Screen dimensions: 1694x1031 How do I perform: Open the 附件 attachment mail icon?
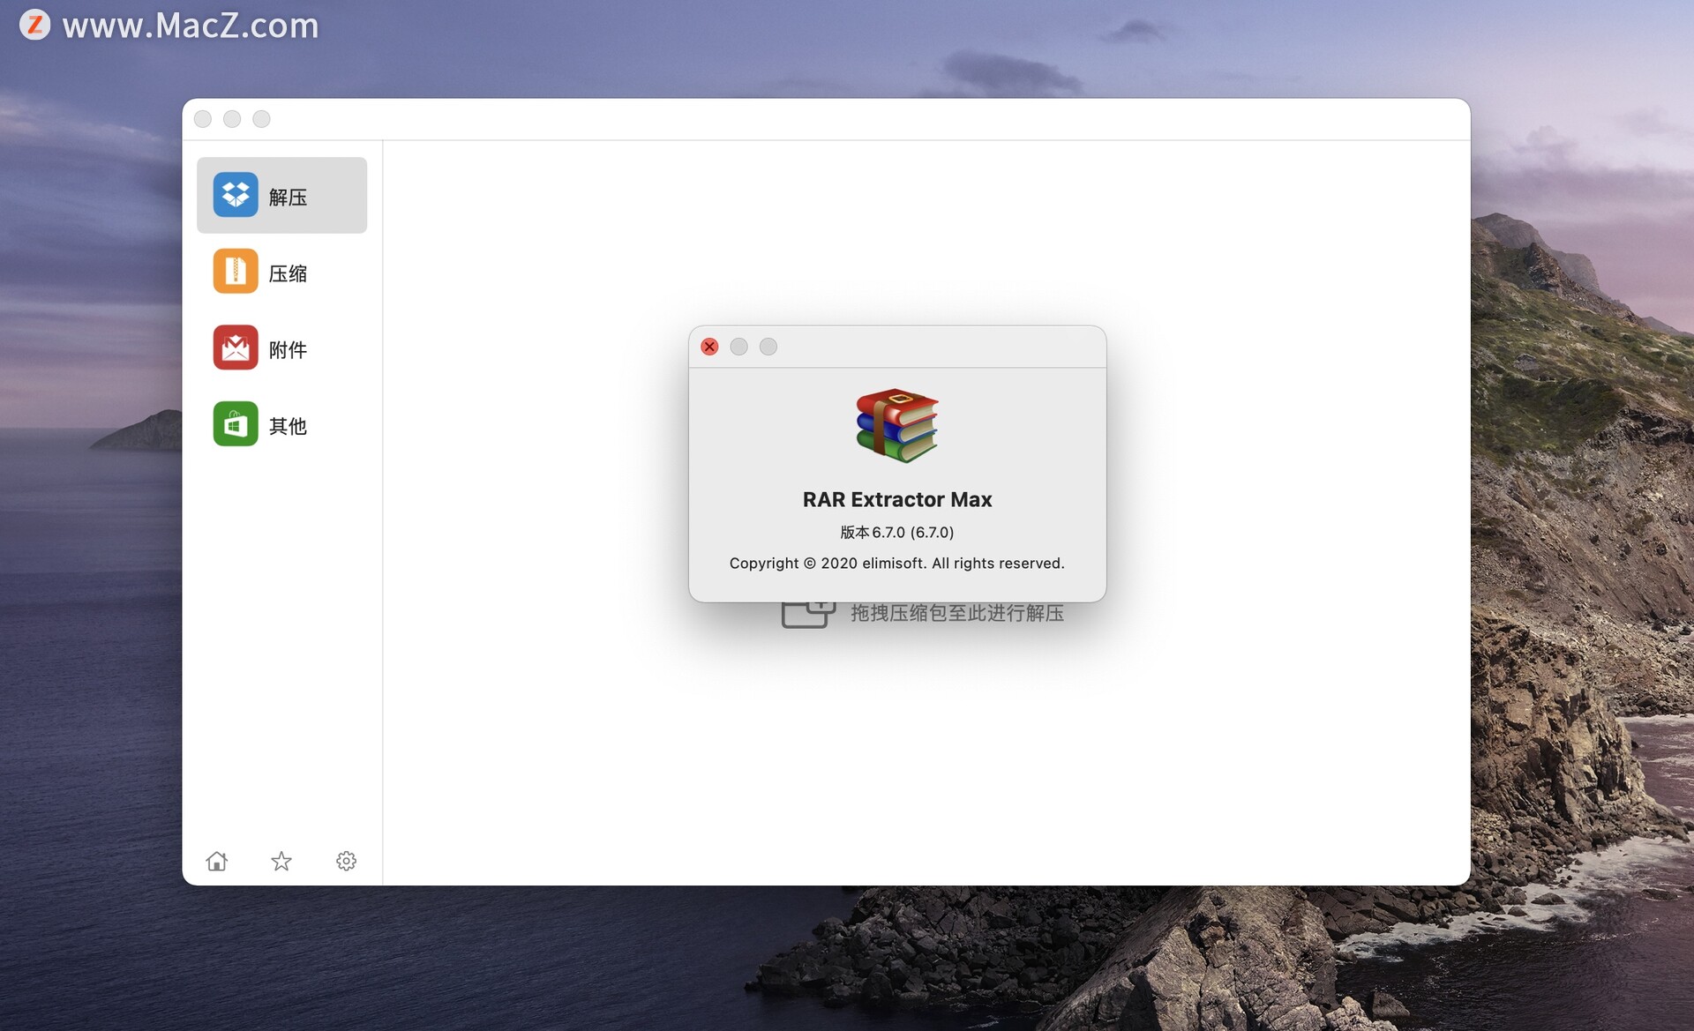[x=236, y=347]
